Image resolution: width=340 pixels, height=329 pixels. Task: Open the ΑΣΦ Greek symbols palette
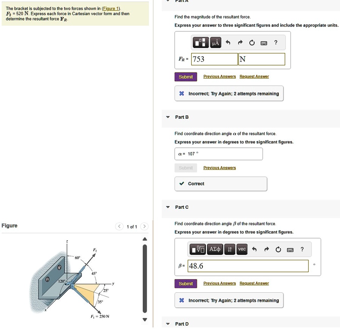[214, 249]
